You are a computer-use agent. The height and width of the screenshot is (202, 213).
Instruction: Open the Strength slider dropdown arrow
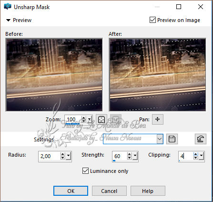click(x=135, y=156)
